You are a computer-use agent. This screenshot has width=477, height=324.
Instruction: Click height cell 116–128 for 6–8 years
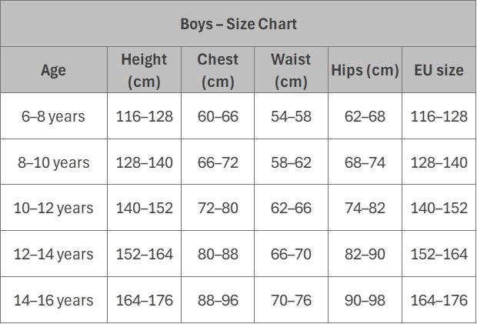[x=144, y=116]
